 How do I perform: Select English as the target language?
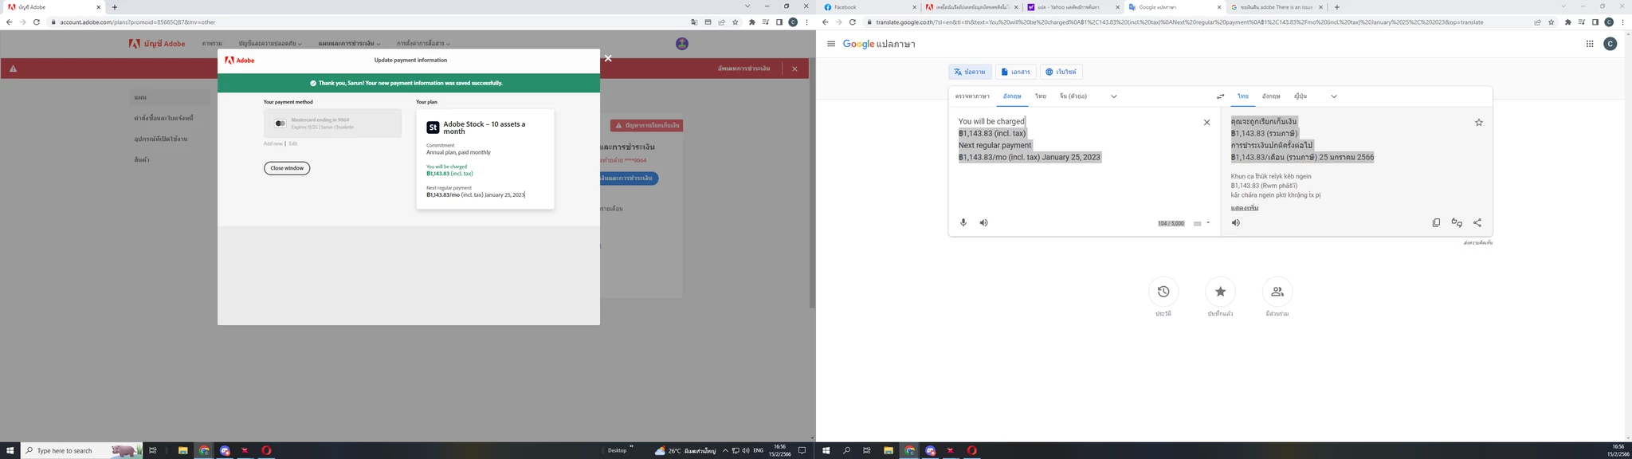pos(1271,96)
